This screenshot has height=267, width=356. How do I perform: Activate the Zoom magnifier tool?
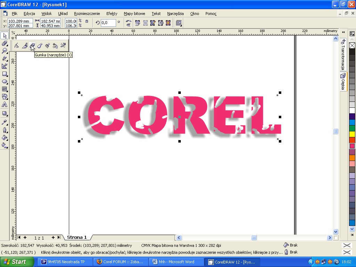(x=5, y=51)
